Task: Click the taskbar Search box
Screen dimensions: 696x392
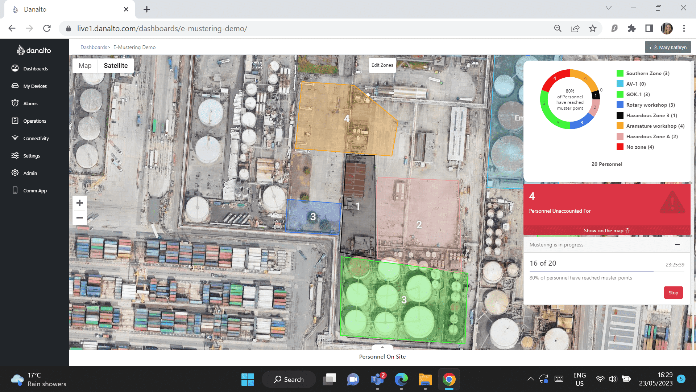Action: 289,379
